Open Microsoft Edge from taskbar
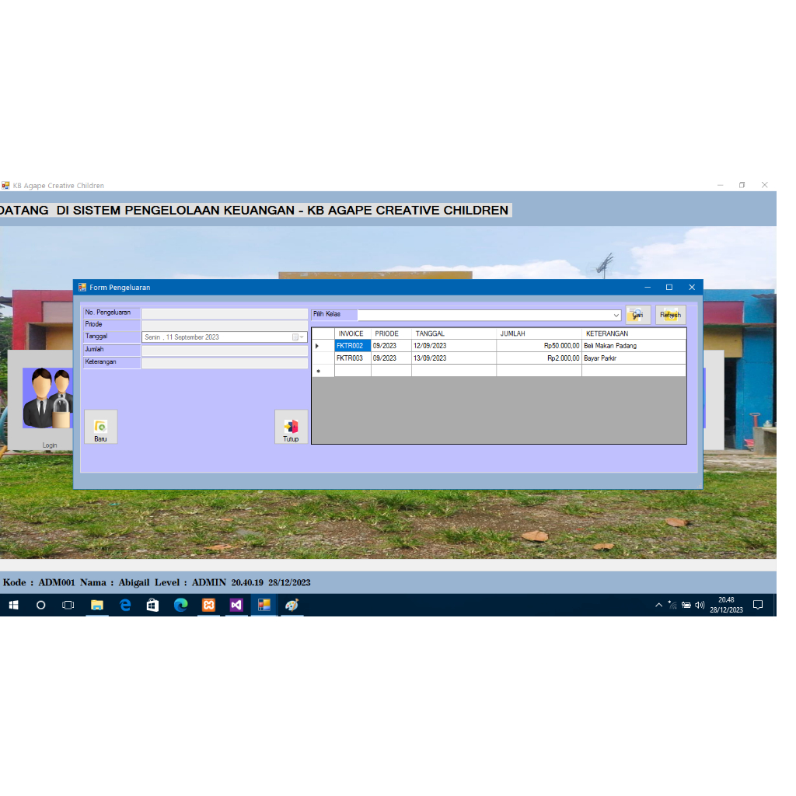 [x=180, y=605]
